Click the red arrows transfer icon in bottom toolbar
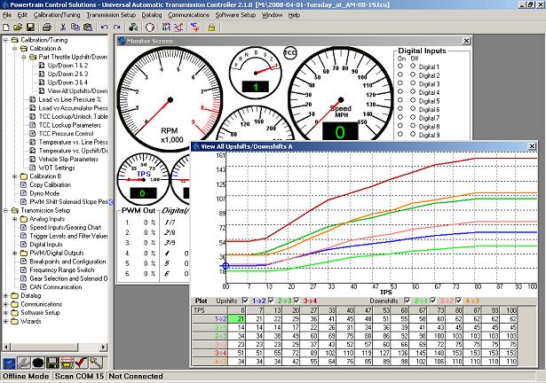 (67, 363)
